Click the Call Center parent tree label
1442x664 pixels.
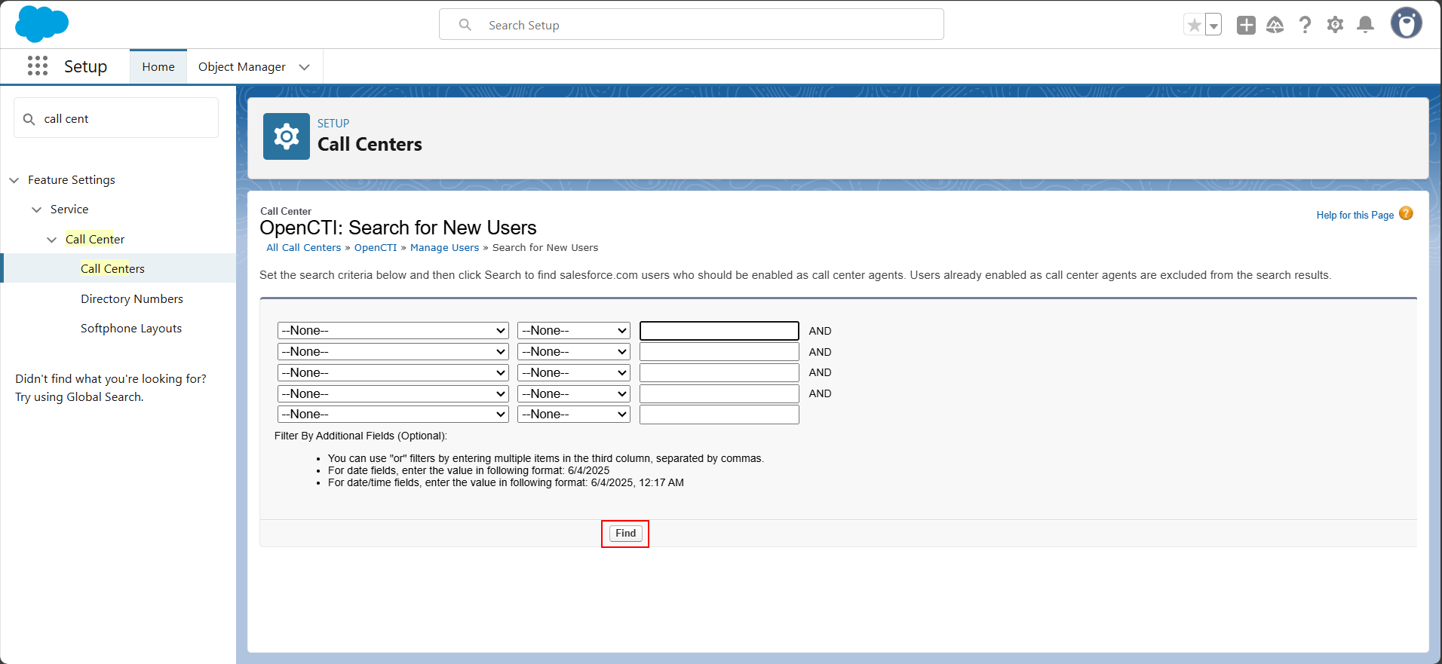point(95,239)
